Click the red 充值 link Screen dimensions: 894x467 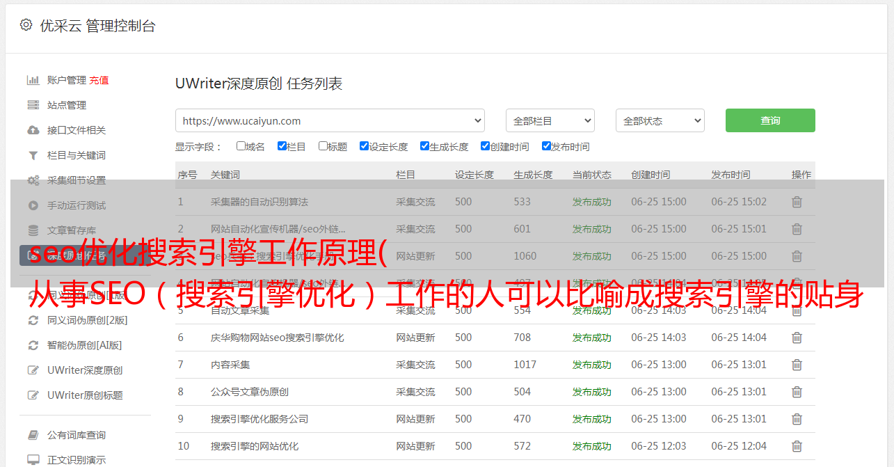[99, 80]
